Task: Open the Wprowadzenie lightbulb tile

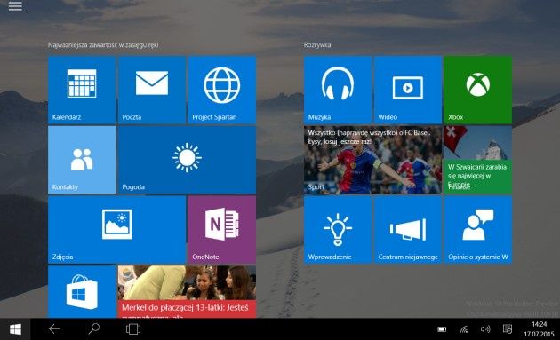Action: coord(338,230)
